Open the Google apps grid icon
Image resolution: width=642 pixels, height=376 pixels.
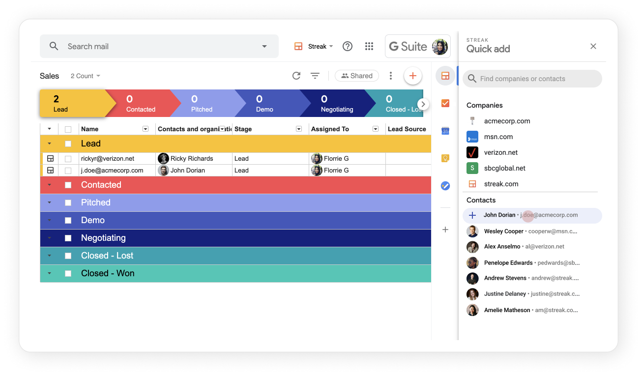369,46
